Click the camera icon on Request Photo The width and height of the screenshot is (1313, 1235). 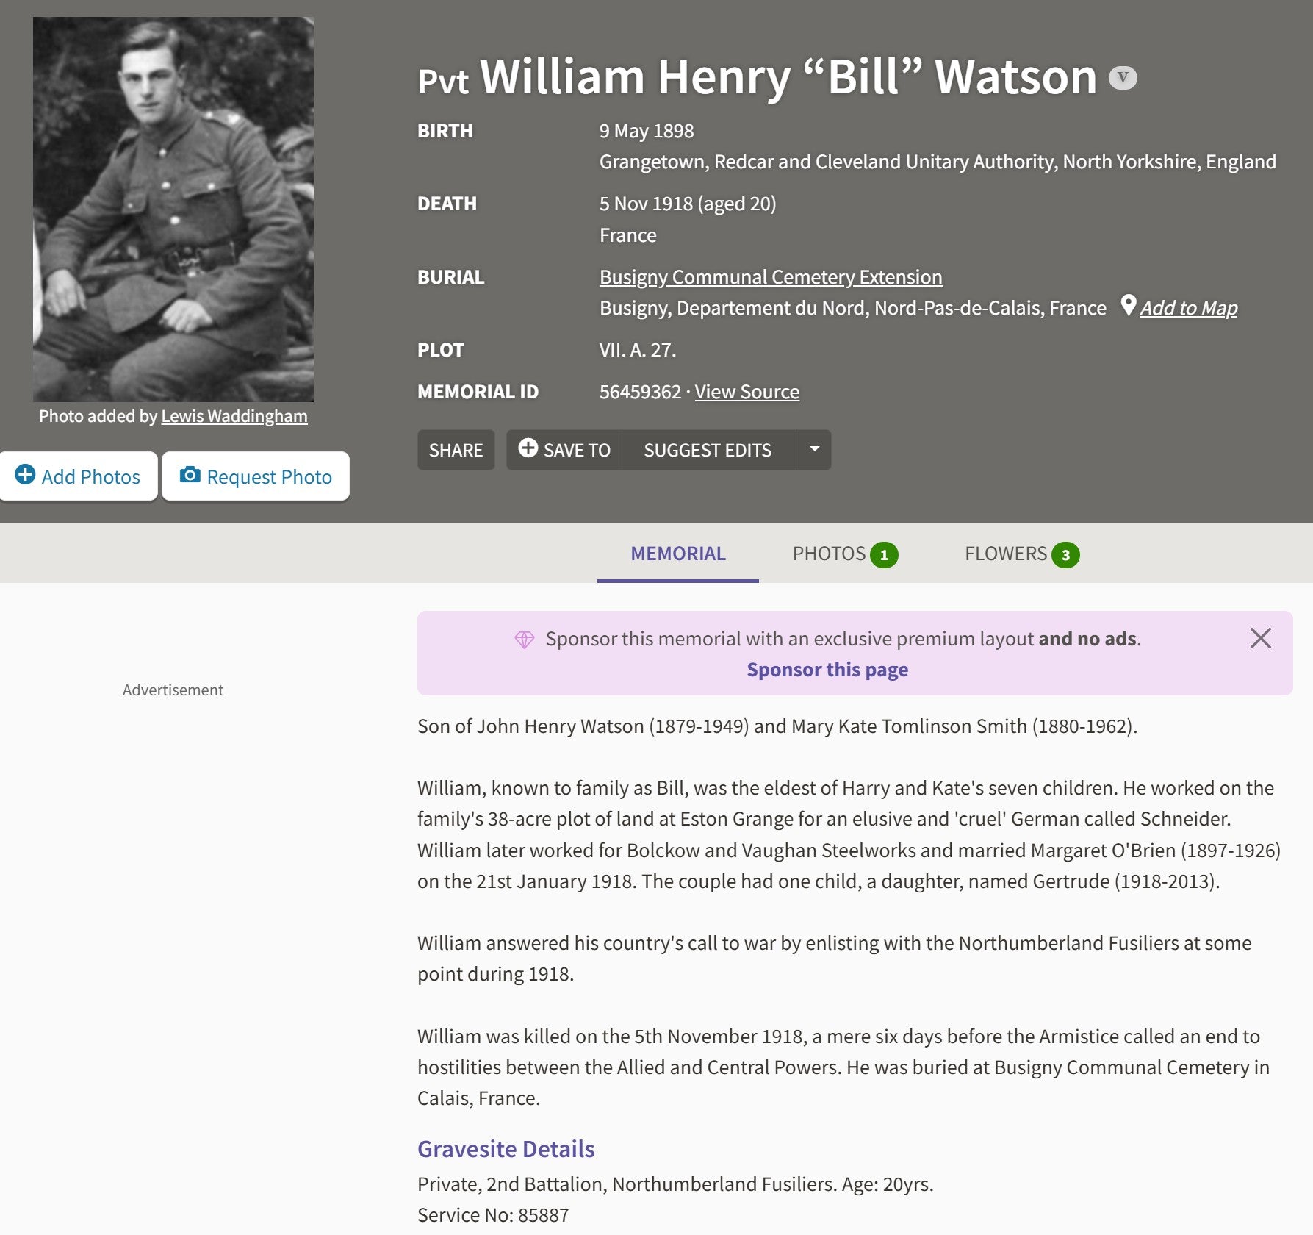point(190,475)
